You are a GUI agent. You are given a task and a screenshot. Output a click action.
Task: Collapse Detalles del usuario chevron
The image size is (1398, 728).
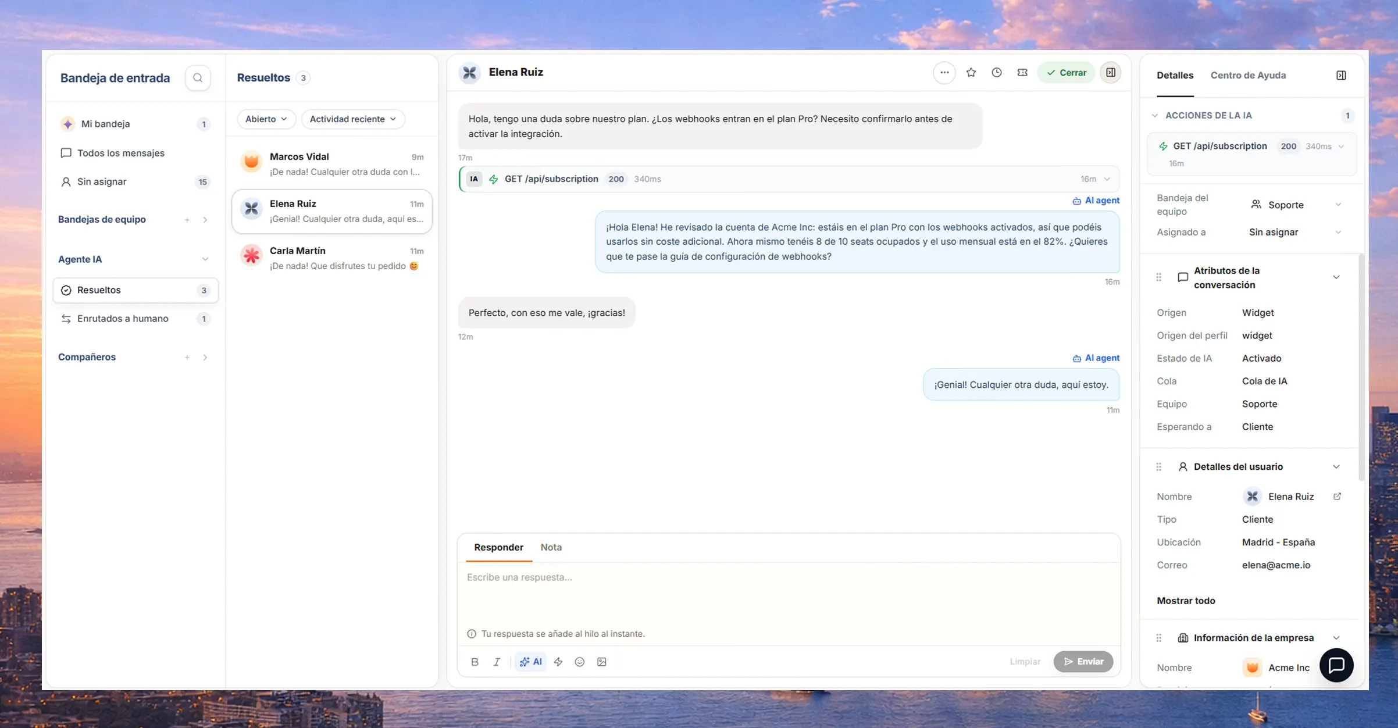click(1336, 467)
